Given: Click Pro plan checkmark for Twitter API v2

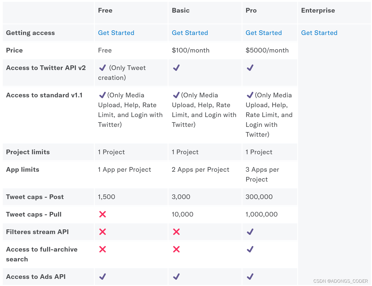Looking at the screenshot, I should [x=250, y=68].
